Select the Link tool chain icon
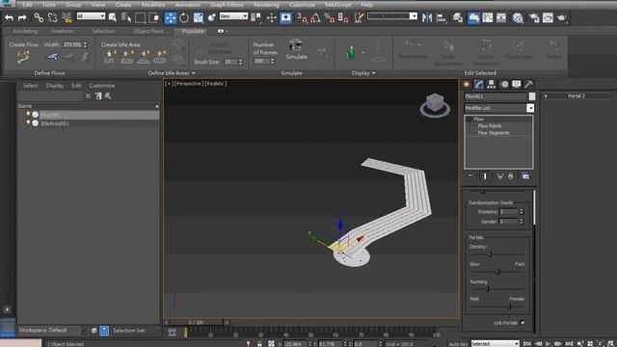Screen dimensions: 617x347 click(39, 17)
